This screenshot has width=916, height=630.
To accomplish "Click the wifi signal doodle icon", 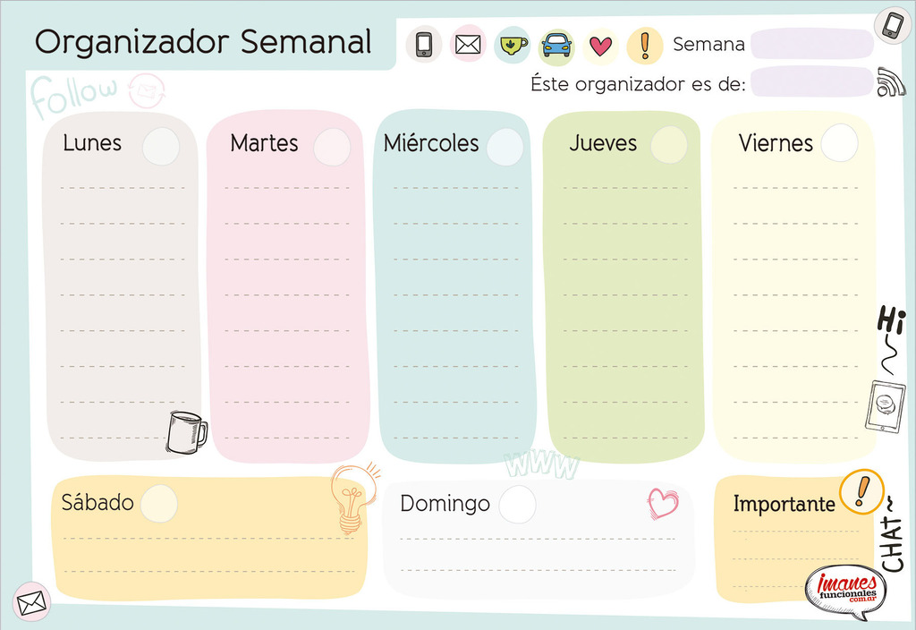I will click(x=890, y=81).
